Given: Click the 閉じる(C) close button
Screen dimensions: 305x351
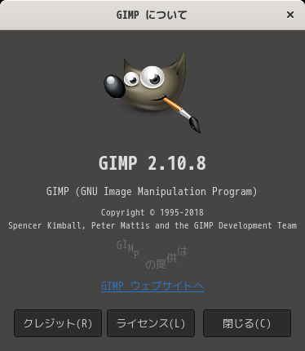Looking at the screenshot, I should click(x=247, y=323).
